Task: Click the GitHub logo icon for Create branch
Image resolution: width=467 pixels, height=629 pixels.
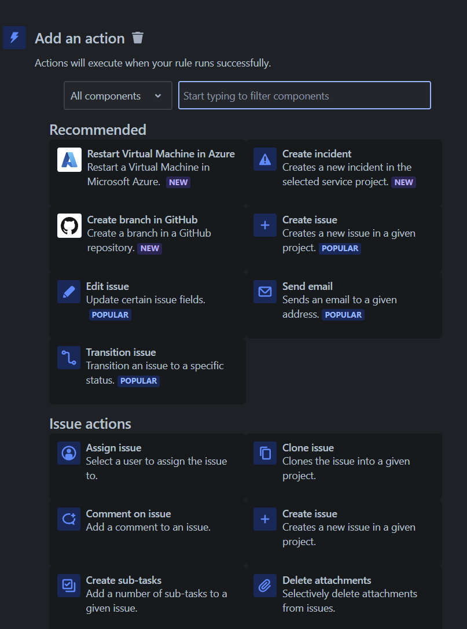Action: coord(69,226)
